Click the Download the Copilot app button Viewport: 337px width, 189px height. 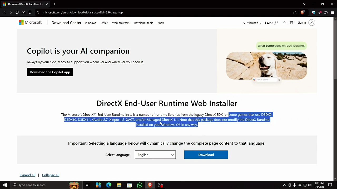point(50,72)
